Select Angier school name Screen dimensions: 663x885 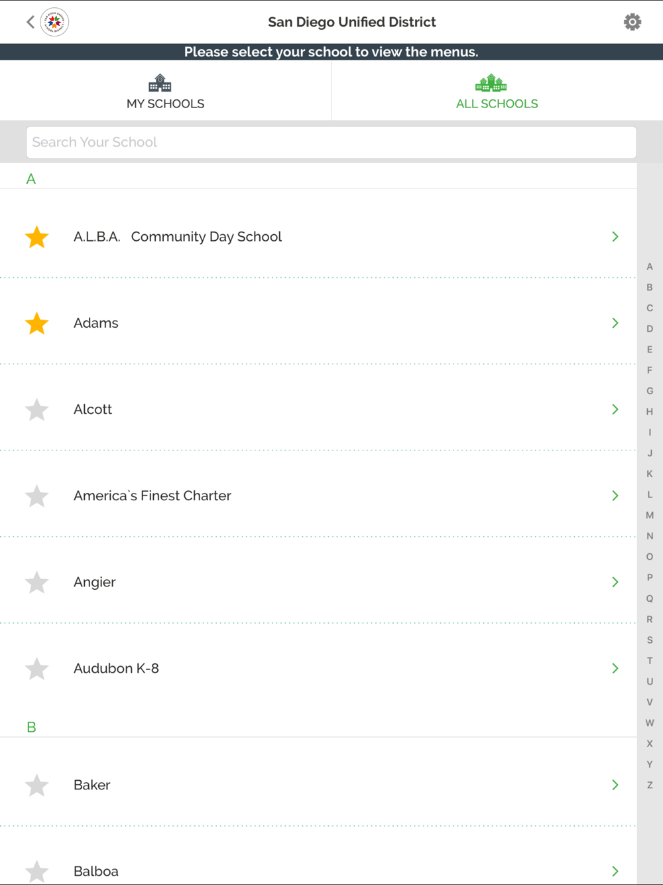pyautogui.click(x=95, y=582)
